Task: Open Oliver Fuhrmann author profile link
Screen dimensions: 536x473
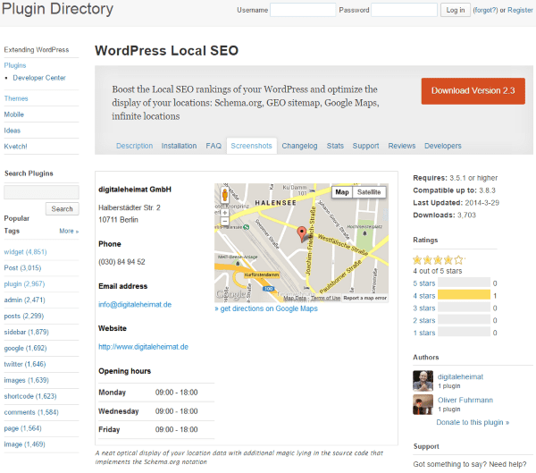Action: click(465, 400)
